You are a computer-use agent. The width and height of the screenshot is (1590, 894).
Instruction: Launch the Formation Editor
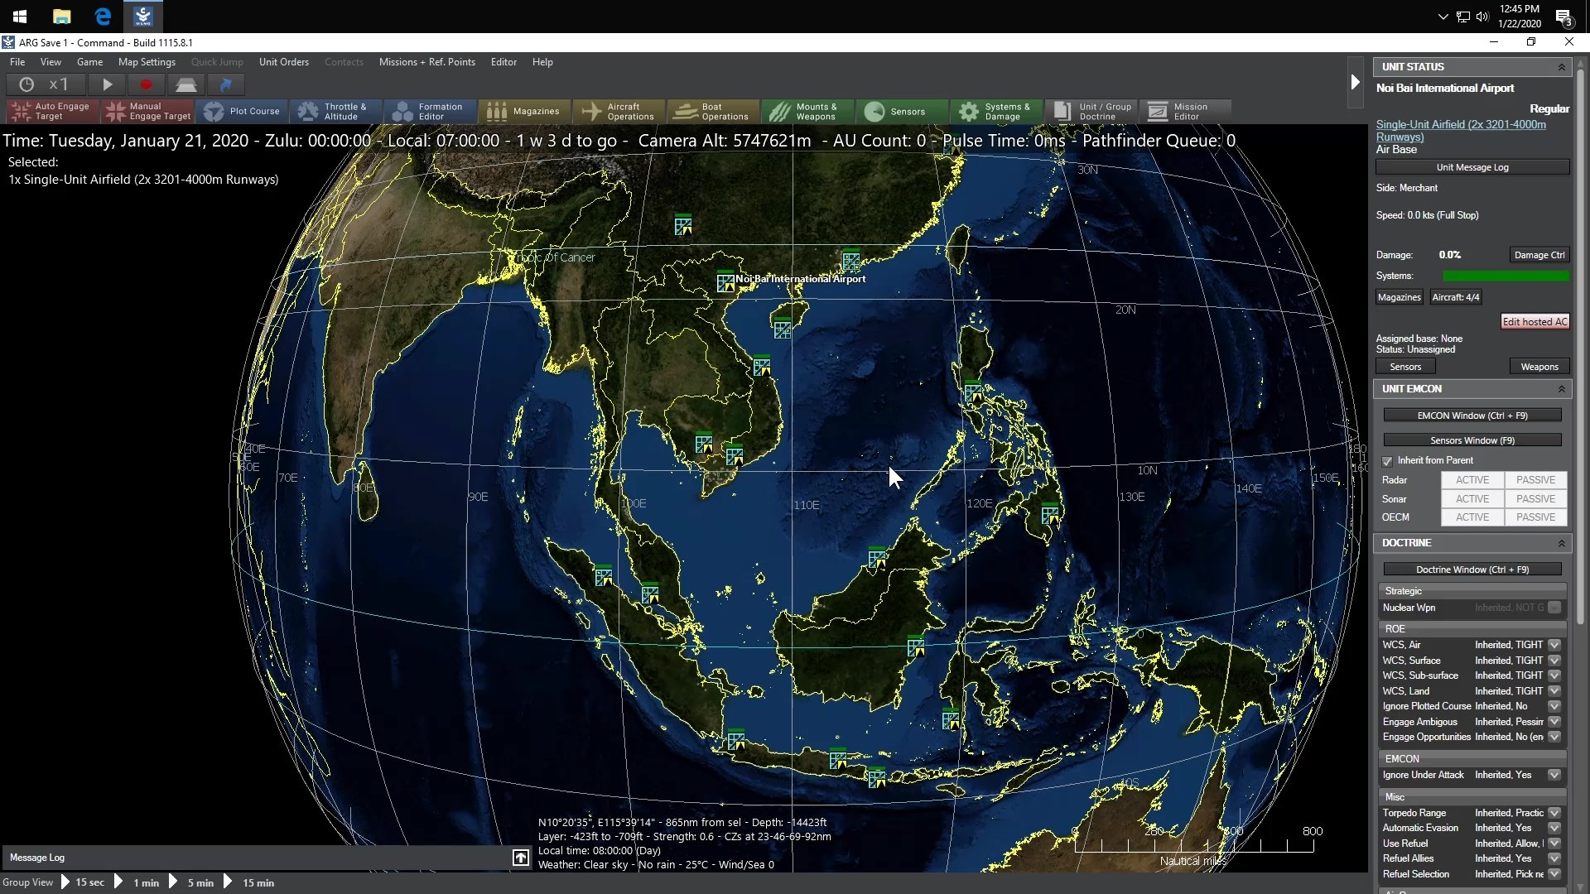click(x=429, y=111)
